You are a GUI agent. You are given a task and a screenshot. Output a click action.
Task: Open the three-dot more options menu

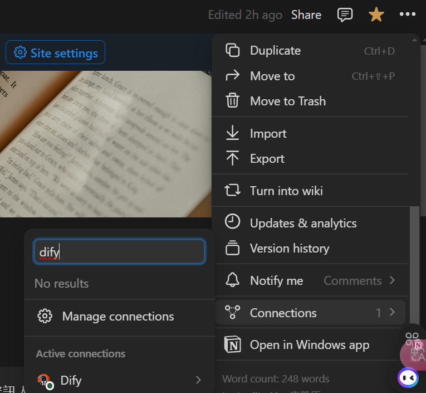point(408,14)
